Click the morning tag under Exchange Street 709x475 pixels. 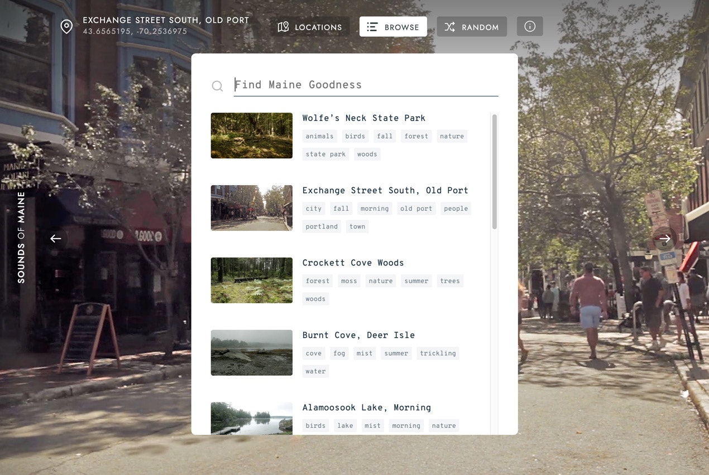point(375,209)
